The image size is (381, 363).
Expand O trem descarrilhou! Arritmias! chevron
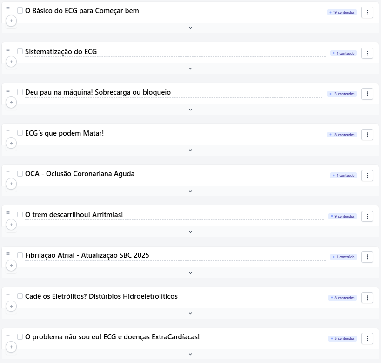tap(190, 232)
